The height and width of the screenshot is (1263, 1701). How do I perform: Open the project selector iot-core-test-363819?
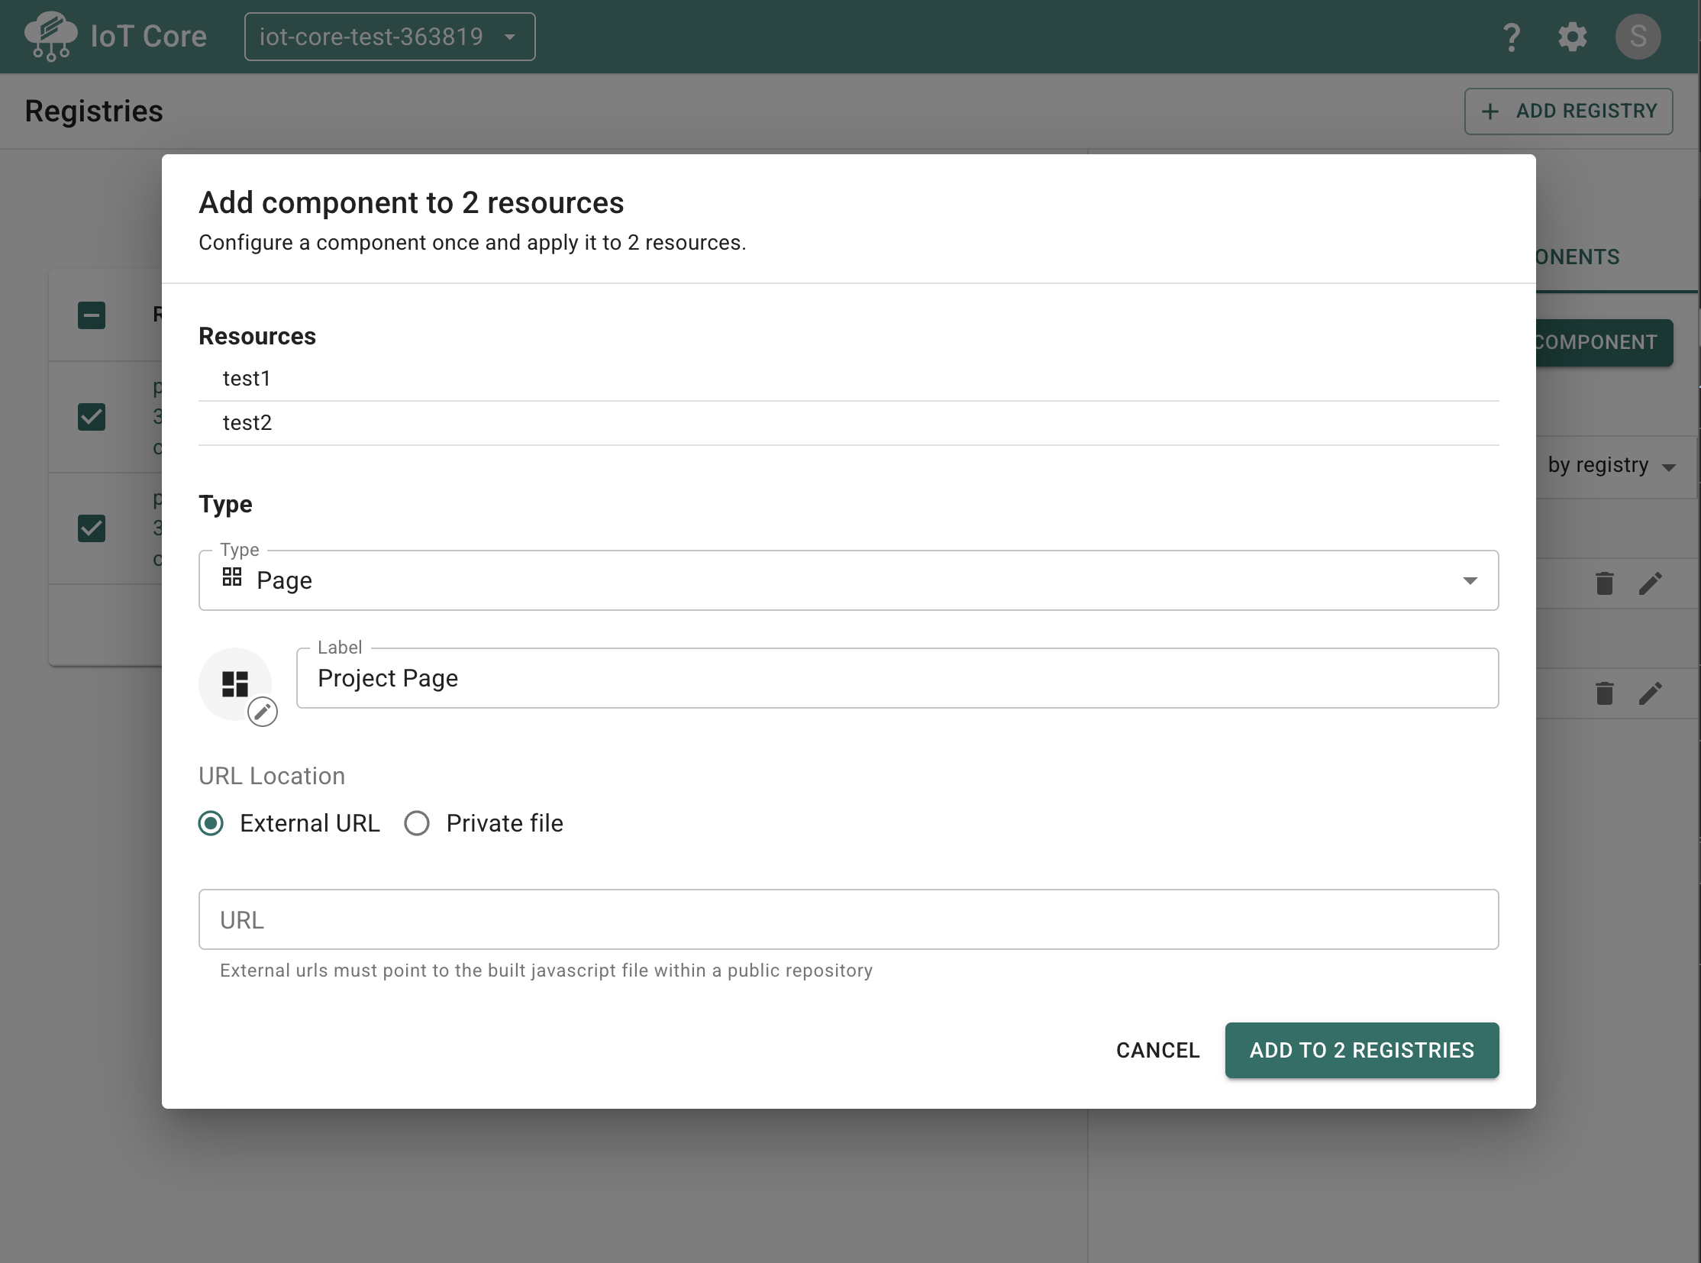coord(390,37)
